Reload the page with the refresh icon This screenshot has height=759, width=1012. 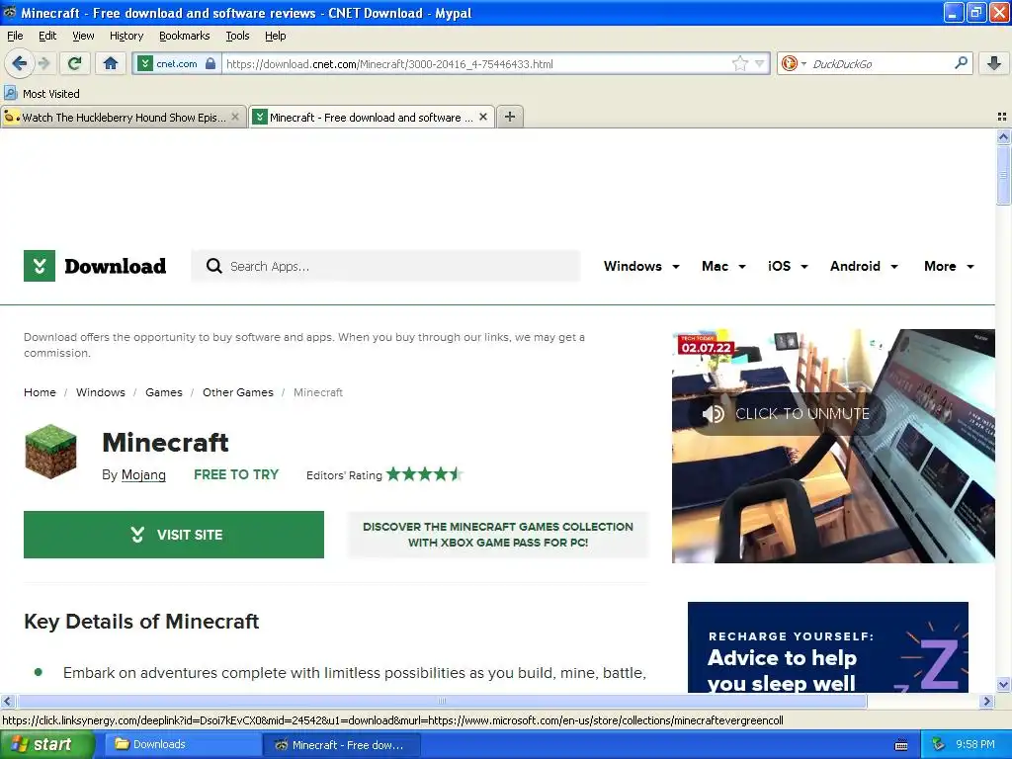[x=75, y=63]
